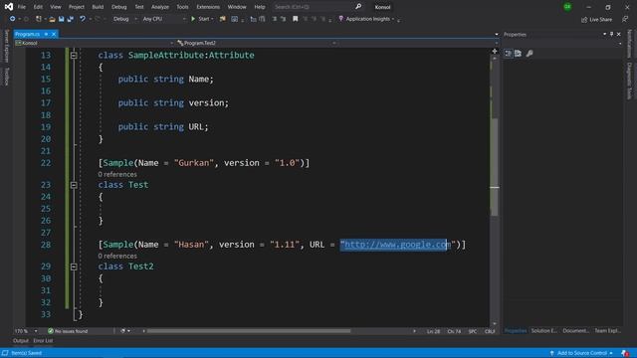Click the Categorized icon in Properties panel

pyautogui.click(x=509, y=53)
